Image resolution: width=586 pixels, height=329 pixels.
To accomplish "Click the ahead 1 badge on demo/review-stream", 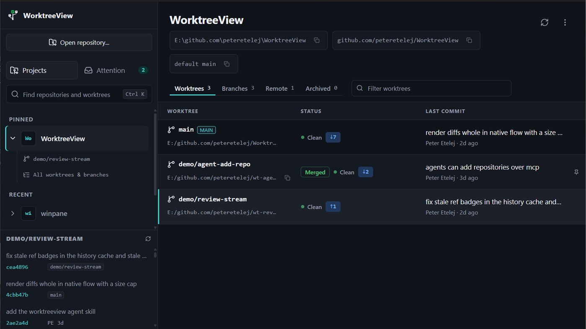I will tap(333, 207).
